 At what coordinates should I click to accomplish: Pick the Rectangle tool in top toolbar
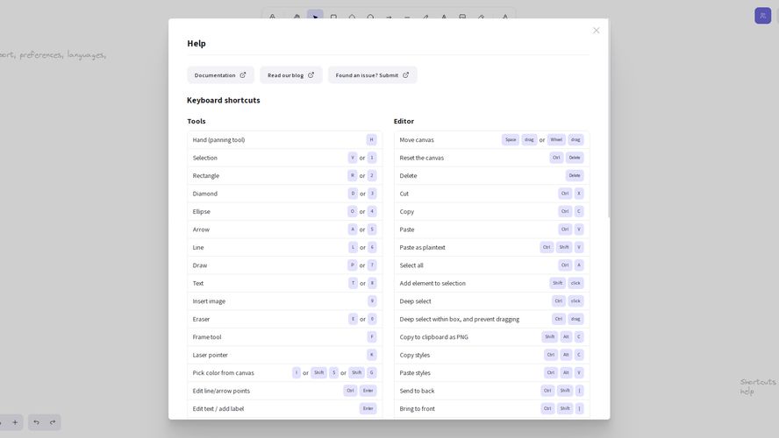[333, 17]
